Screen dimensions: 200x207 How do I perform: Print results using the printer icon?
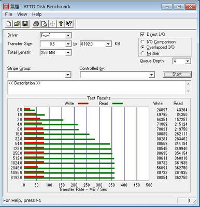click(x=36, y=24)
